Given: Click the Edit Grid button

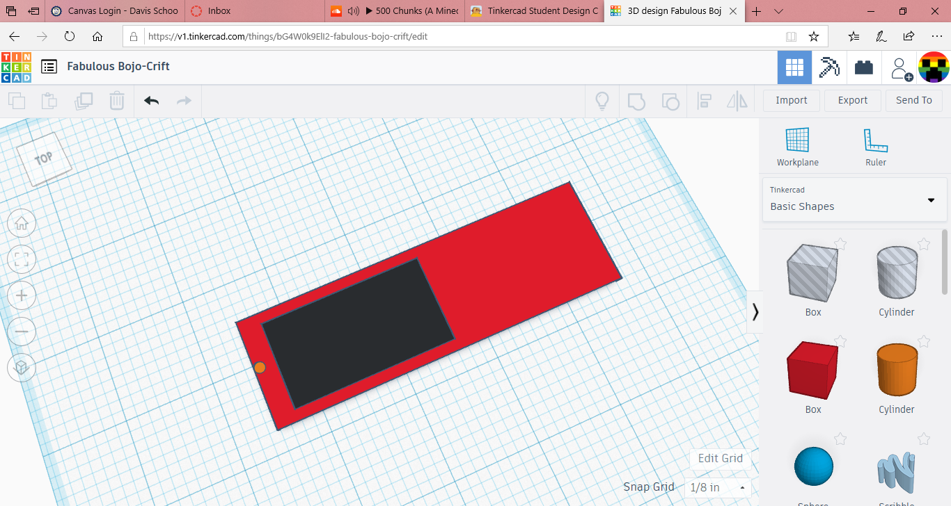Looking at the screenshot, I should [x=721, y=458].
